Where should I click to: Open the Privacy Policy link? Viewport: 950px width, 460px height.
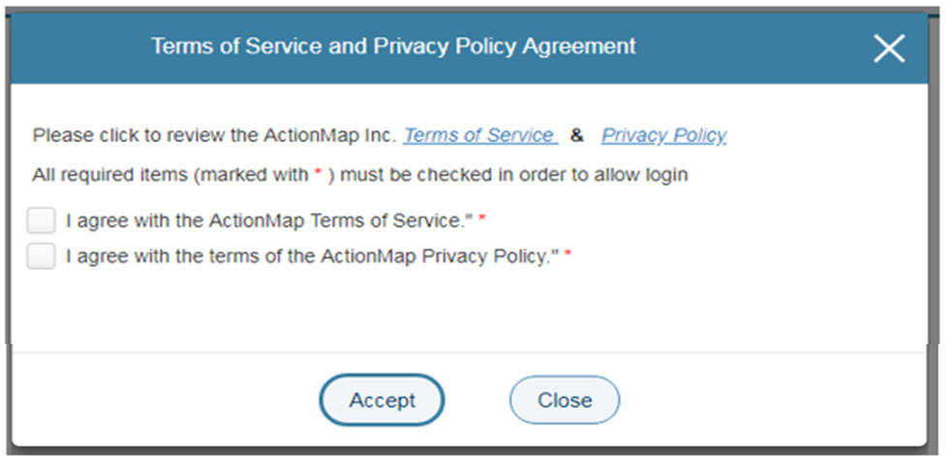tap(663, 135)
